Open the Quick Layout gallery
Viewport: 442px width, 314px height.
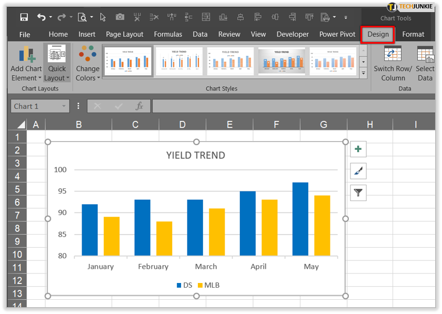tap(57, 63)
